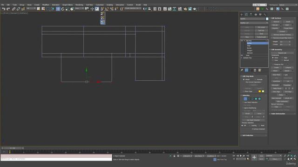Activate the Select and Scale tool
The width and height of the screenshot is (298, 167).
tap(67, 9)
